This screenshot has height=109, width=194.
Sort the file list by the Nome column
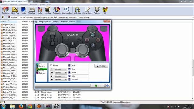(8, 21)
